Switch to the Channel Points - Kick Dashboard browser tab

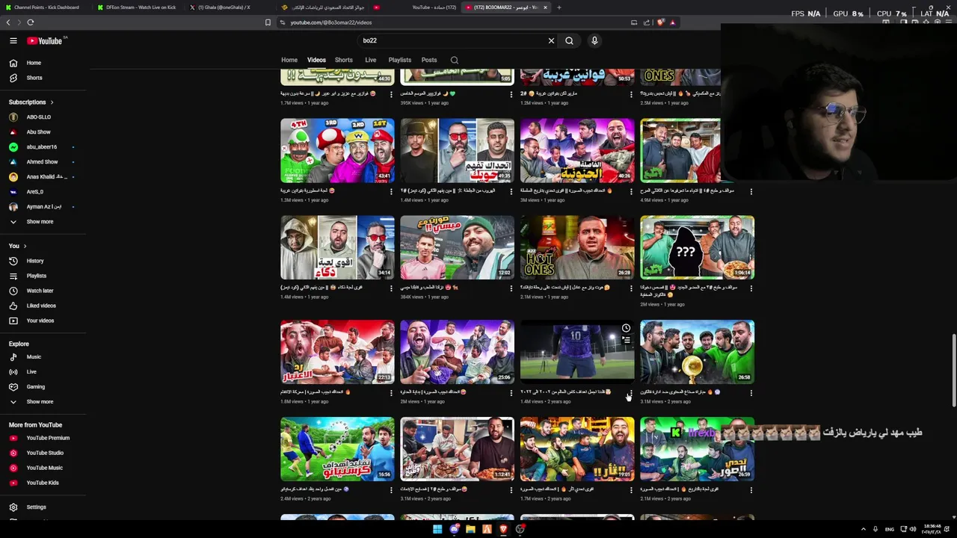(x=46, y=7)
